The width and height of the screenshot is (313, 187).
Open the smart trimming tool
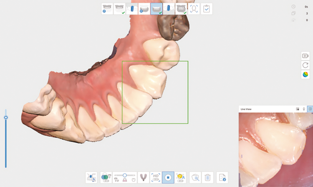pos(195,177)
